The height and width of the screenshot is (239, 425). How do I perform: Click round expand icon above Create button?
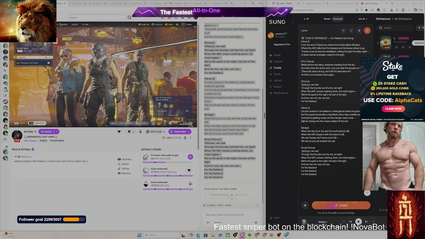[367, 193]
